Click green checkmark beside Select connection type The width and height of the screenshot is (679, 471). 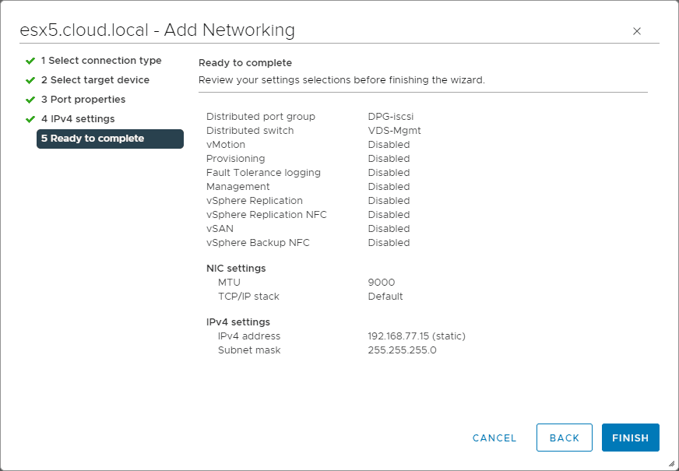[30, 61]
